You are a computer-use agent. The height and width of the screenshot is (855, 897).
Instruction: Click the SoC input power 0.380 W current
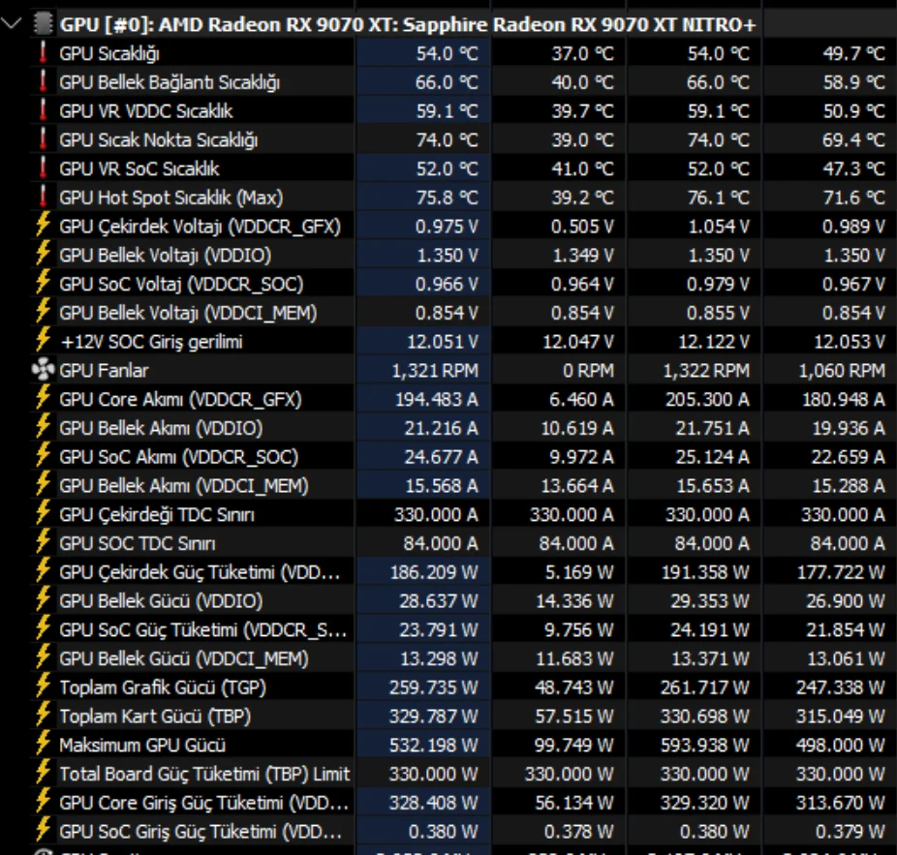[444, 832]
